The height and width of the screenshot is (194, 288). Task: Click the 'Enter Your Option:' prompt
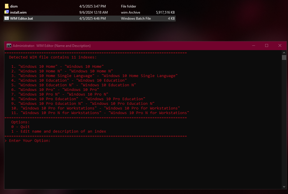click(27, 141)
